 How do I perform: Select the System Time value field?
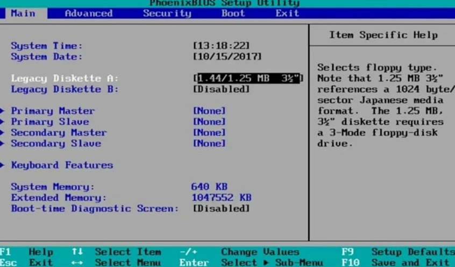[x=221, y=46]
